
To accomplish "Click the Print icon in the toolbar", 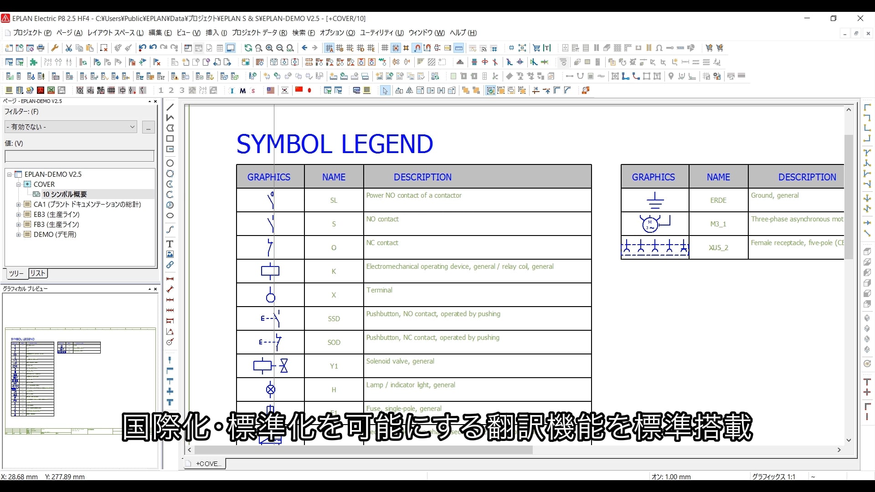I will pos(41,48).
